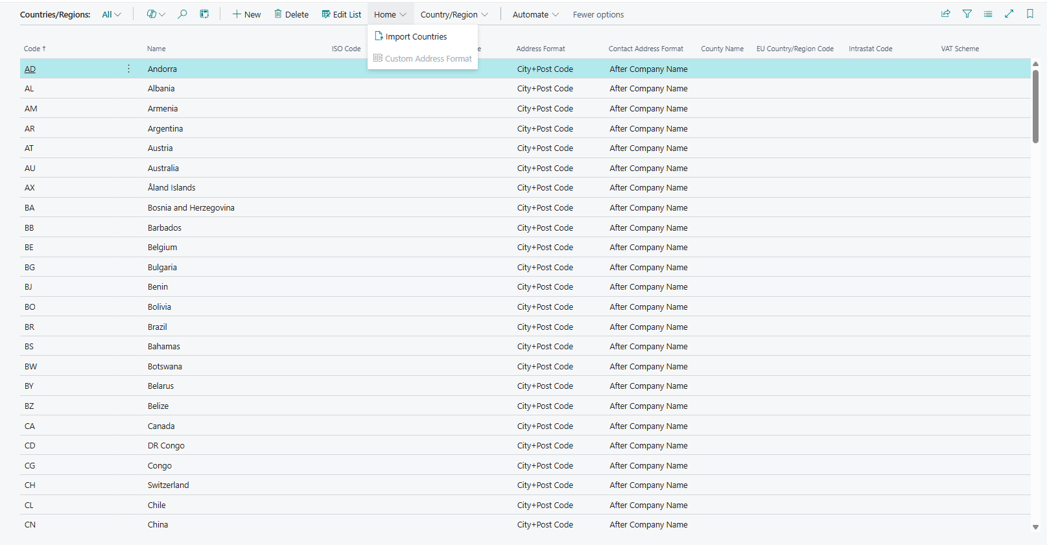Viewport: 1047px width, 545px height.
Task: Open the list layout options icon
Action: coord(988,14)
